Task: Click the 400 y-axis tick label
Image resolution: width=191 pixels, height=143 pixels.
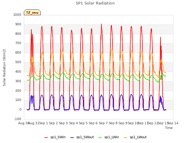Action: (18, 71)
